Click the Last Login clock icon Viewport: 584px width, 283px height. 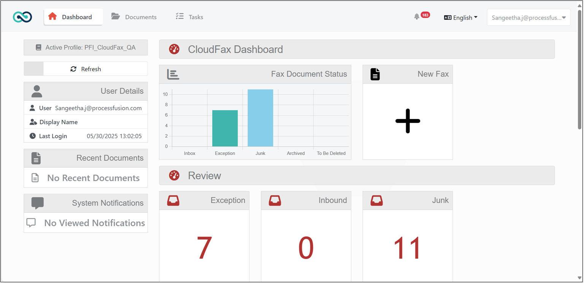[x=33, y=136]
